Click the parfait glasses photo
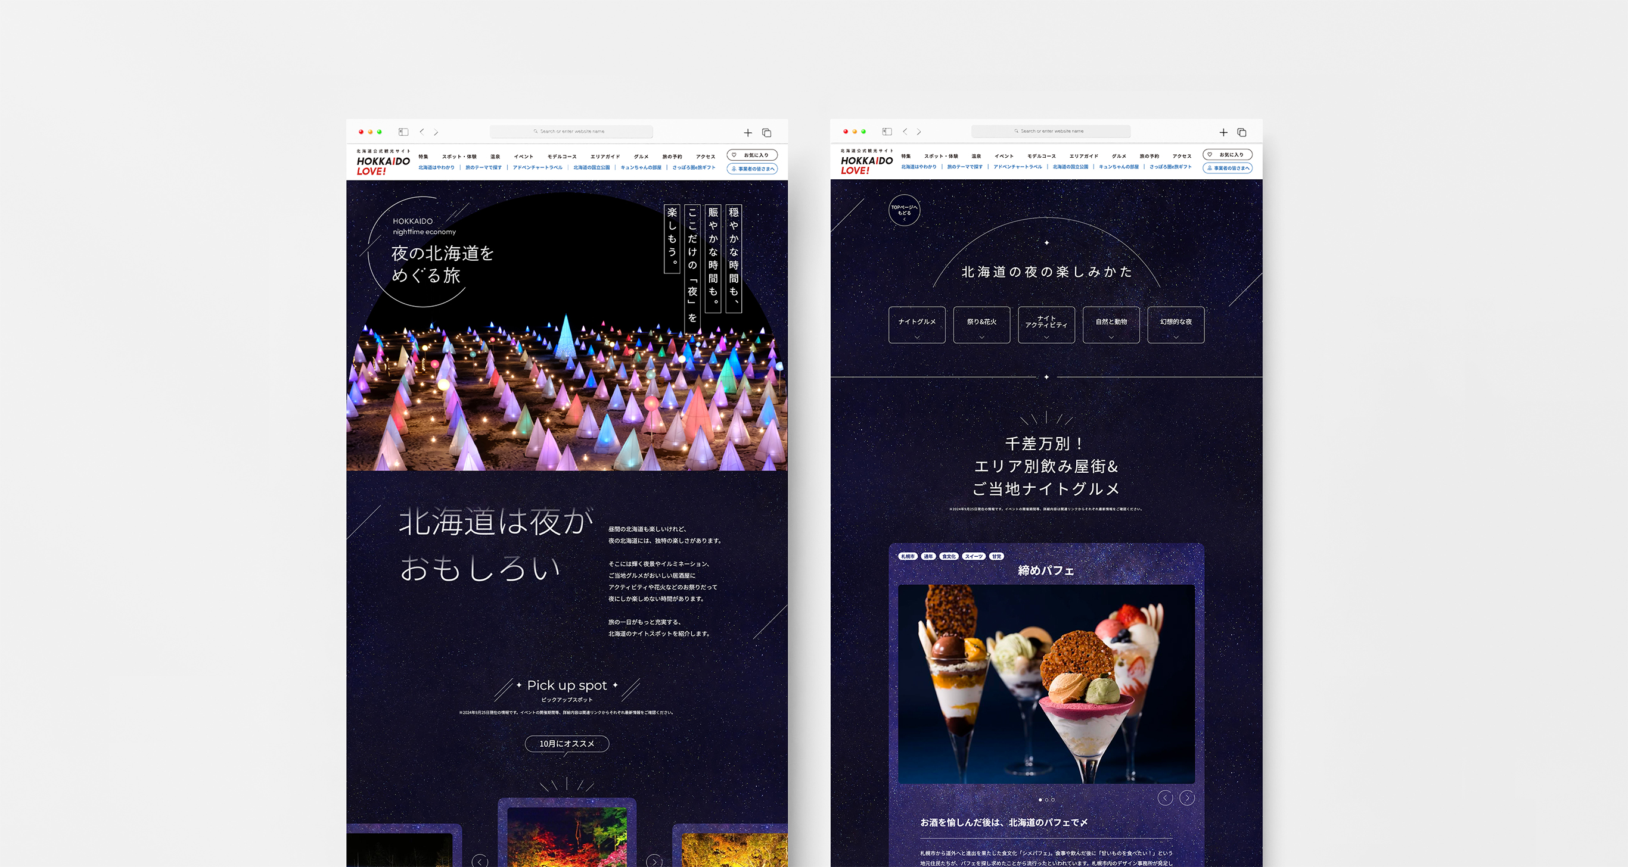 pos(1046,684)
